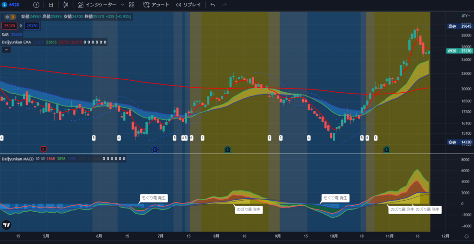Click the blue D dividend marker
The width and height of the screenshot is (474, 244).
click(x=155, y=149)
